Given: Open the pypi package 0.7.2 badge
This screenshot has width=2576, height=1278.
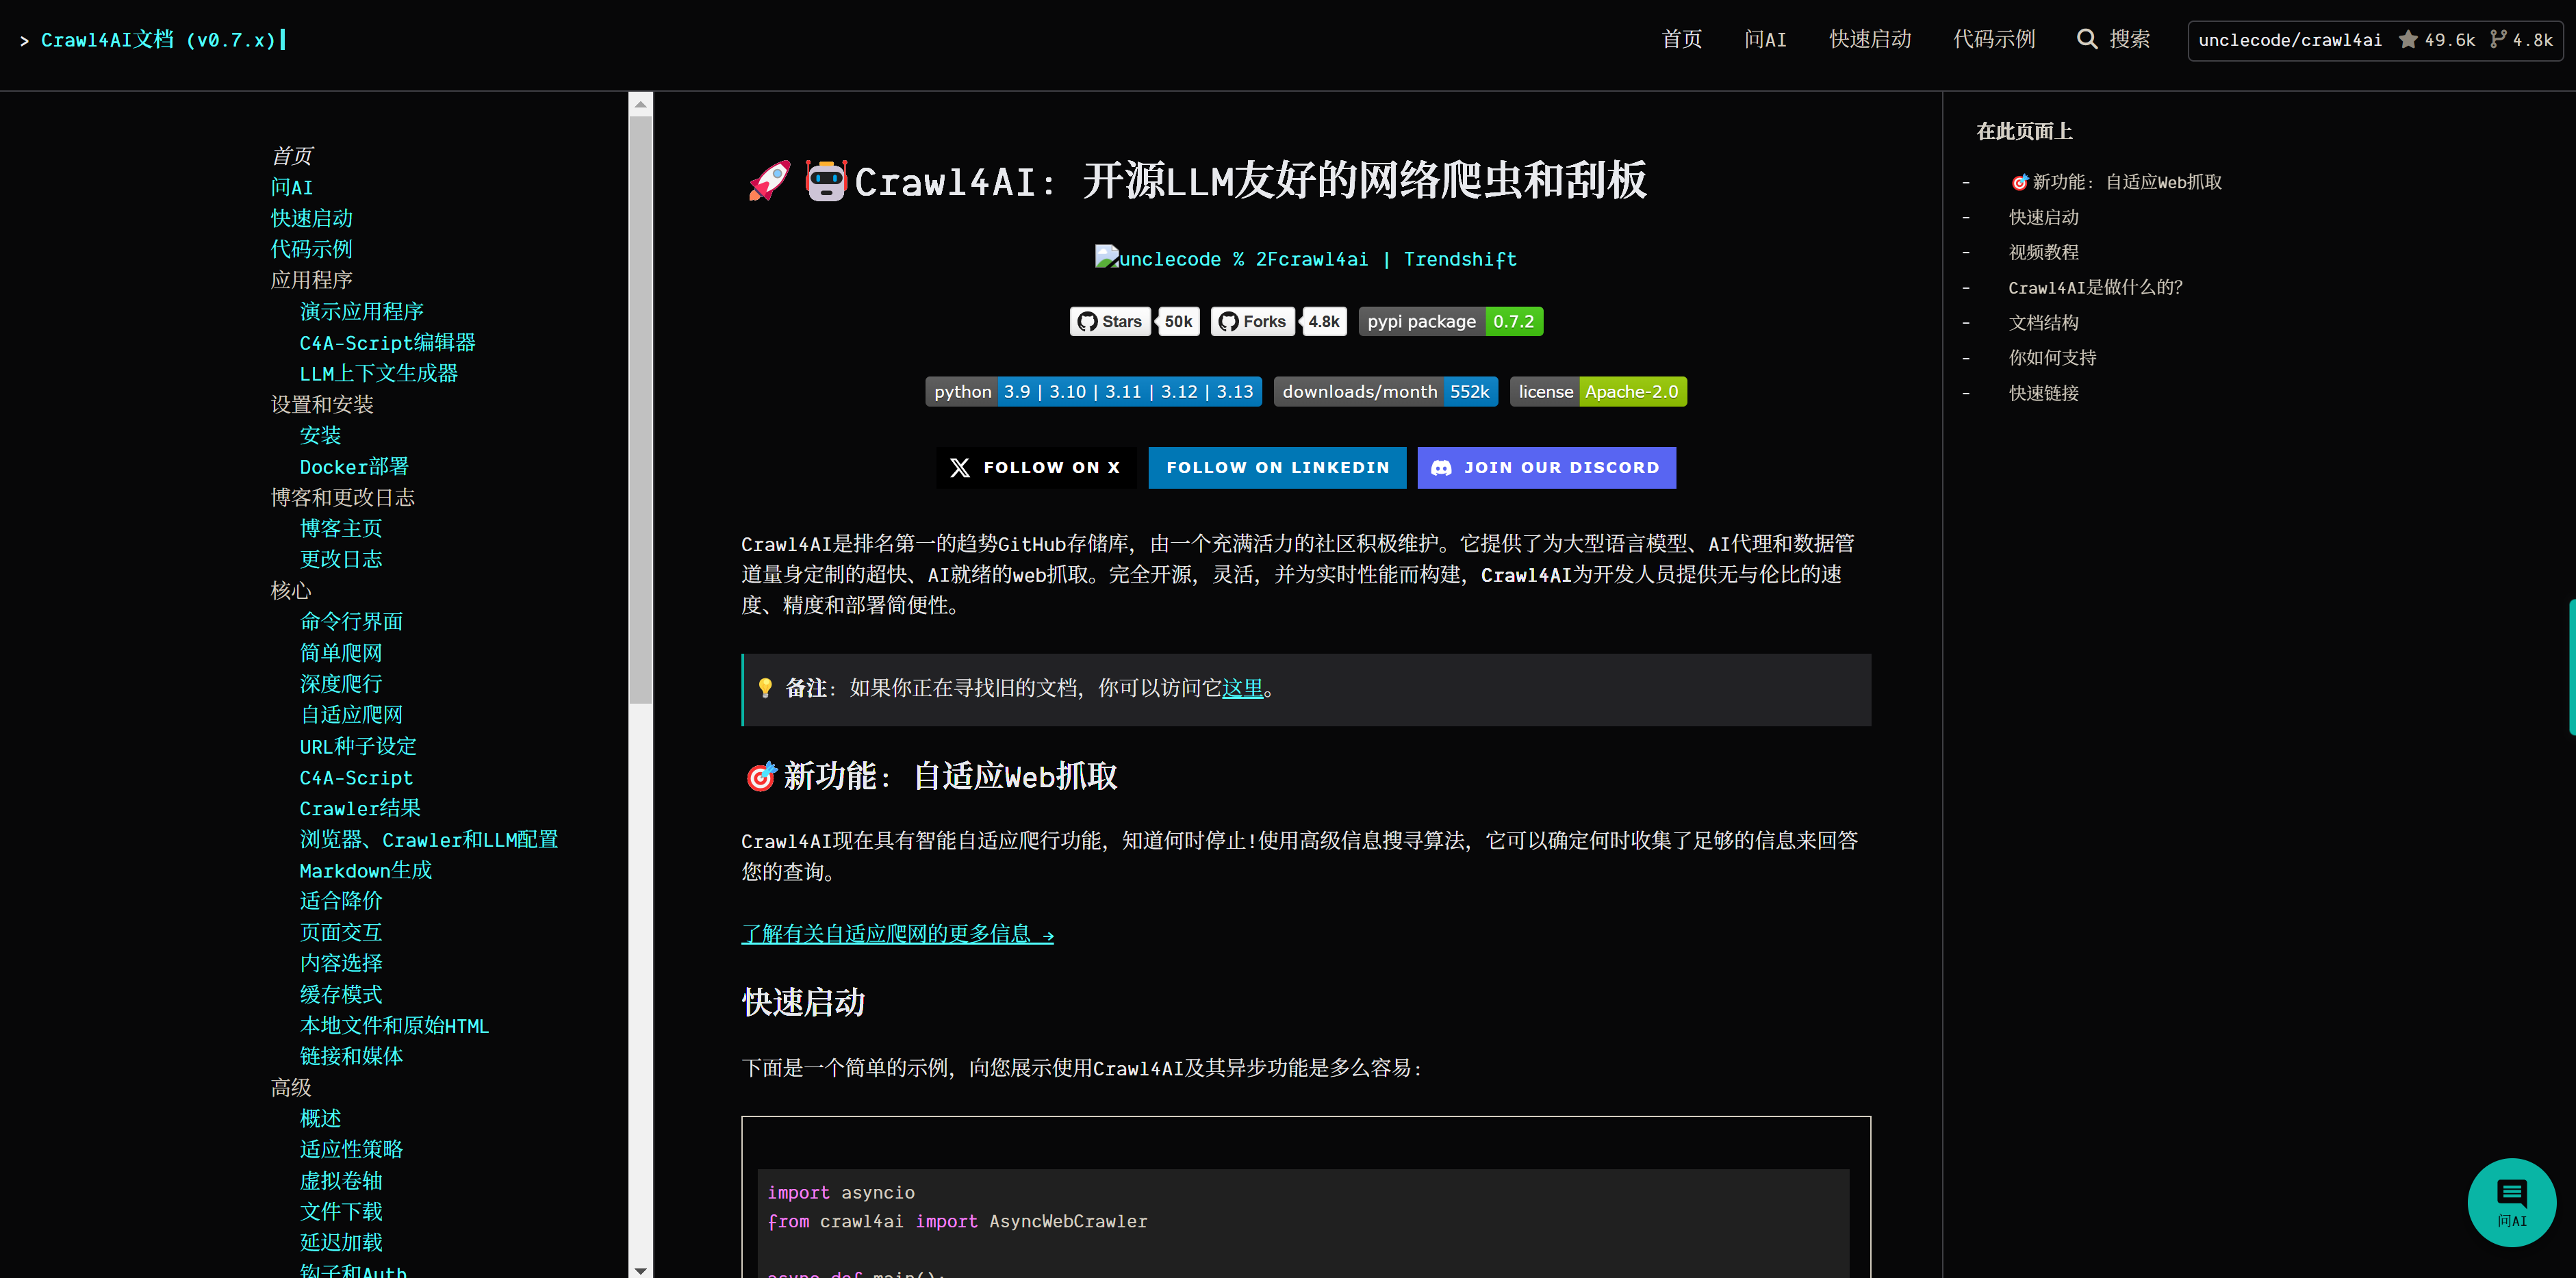Looking at the screenshot, I should [1450, 321].
